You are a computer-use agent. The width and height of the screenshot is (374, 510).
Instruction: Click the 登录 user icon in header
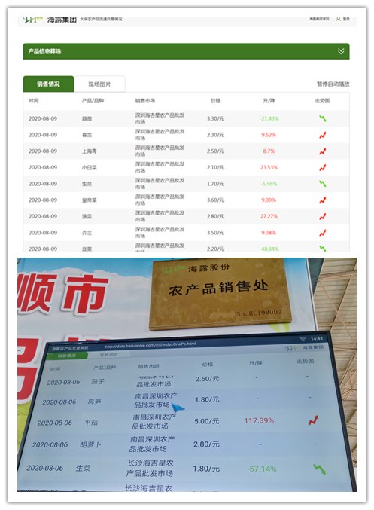pyautogui.click(x=339, y=19)
